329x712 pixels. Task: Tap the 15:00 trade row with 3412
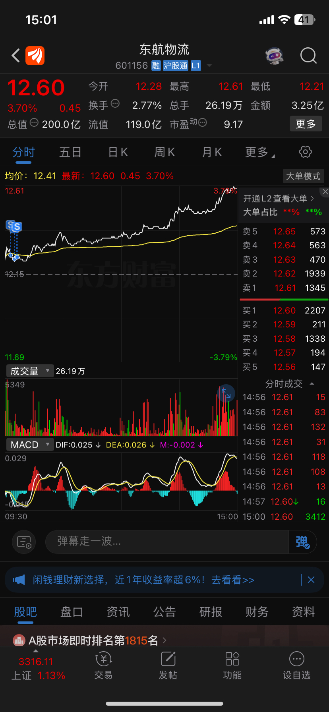(x=284, y=517)
